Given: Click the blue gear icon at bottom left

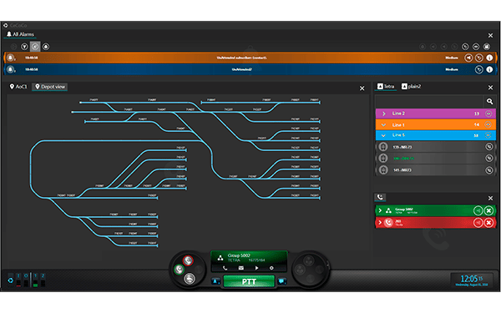Looking at the screenshot, I should [x=11, y=280].
